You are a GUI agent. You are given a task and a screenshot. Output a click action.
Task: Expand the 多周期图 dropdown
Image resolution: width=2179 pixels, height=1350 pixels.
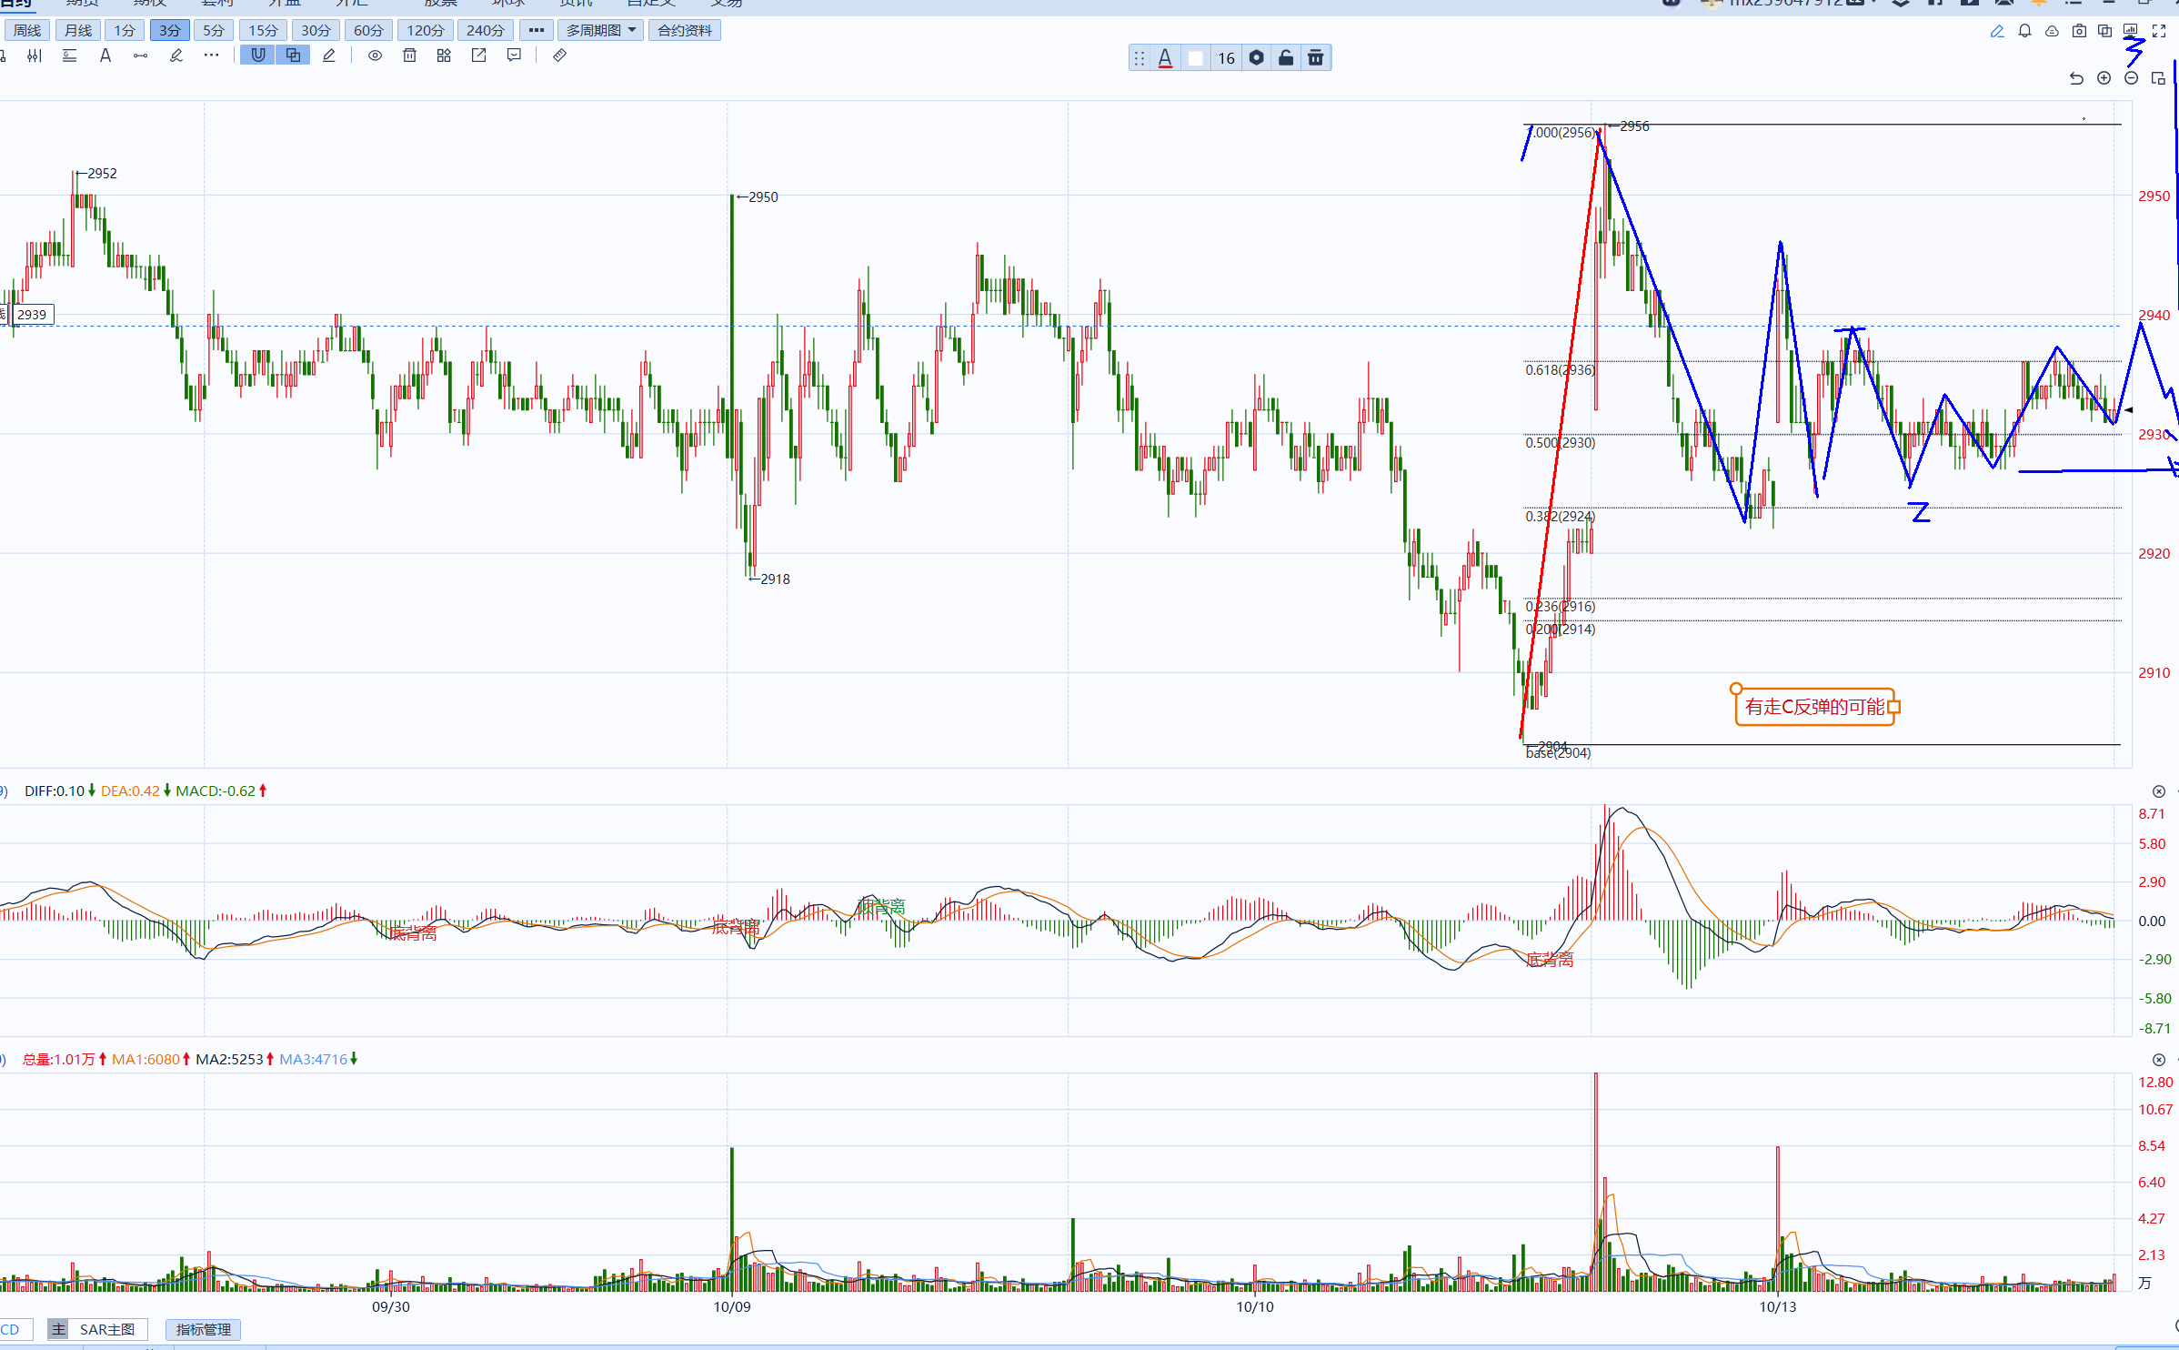(x=600, y=30)
